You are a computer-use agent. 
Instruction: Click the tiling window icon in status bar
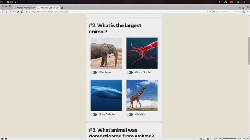point(204,139)
